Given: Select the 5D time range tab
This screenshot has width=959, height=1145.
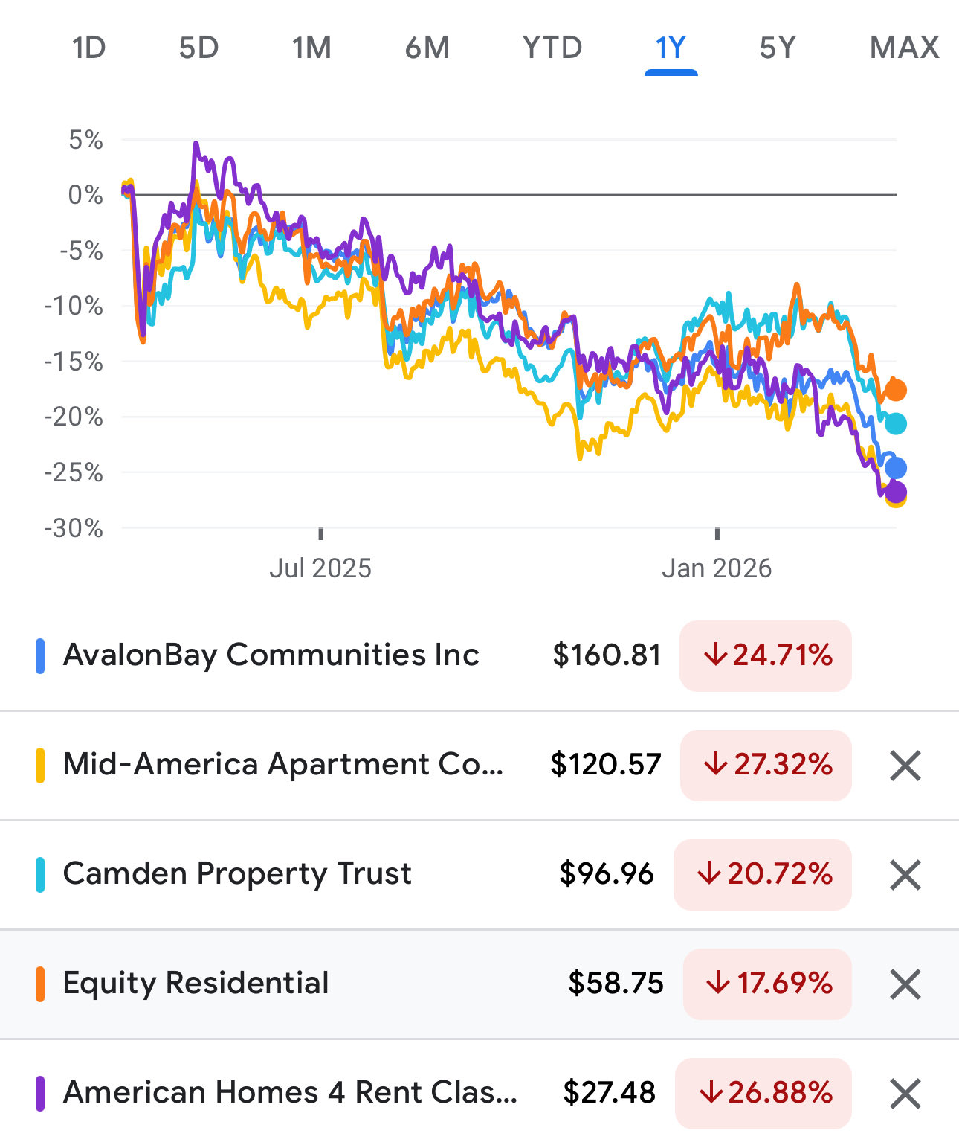Looking at the screenshot, I should [198, 48].
